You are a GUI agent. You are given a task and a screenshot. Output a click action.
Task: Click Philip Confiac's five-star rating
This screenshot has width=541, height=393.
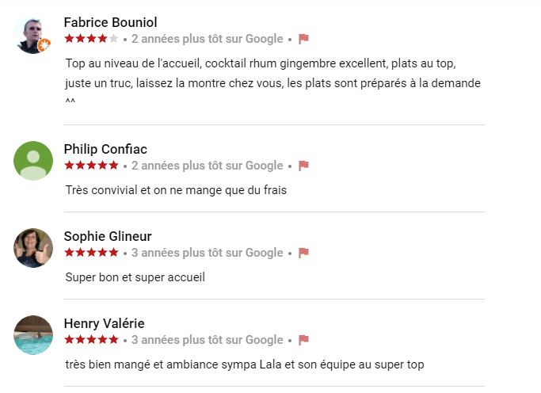tap(91, 166)
